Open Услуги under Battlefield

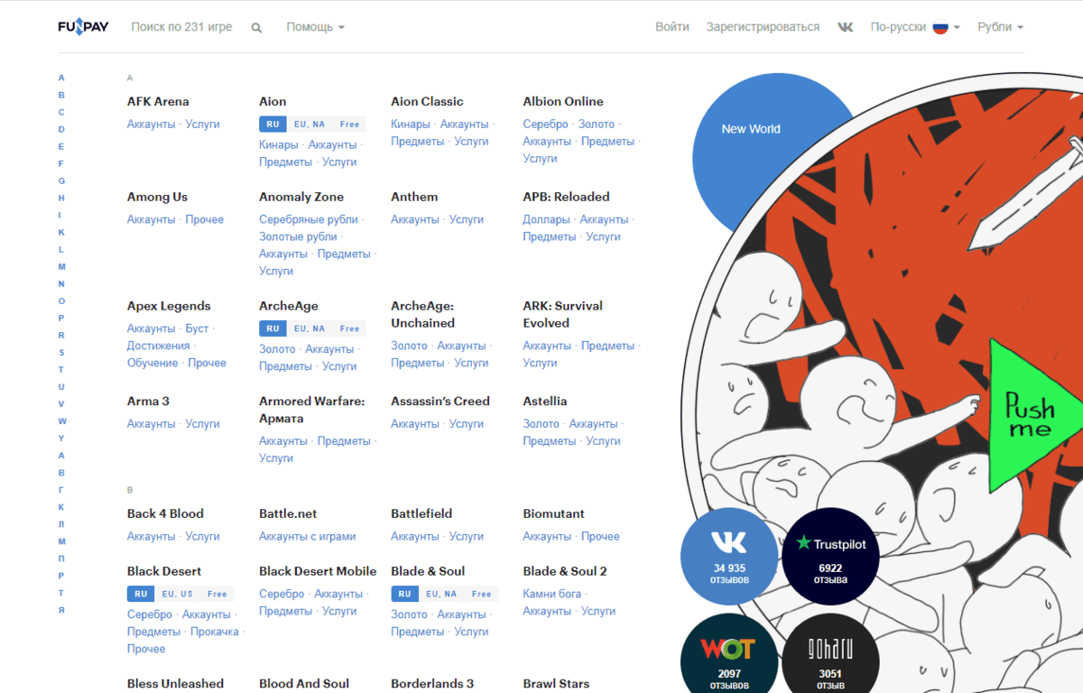[x=466, y=536]
